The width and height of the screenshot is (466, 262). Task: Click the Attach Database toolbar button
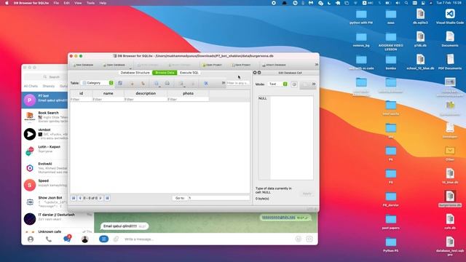(x=274, y=65)
